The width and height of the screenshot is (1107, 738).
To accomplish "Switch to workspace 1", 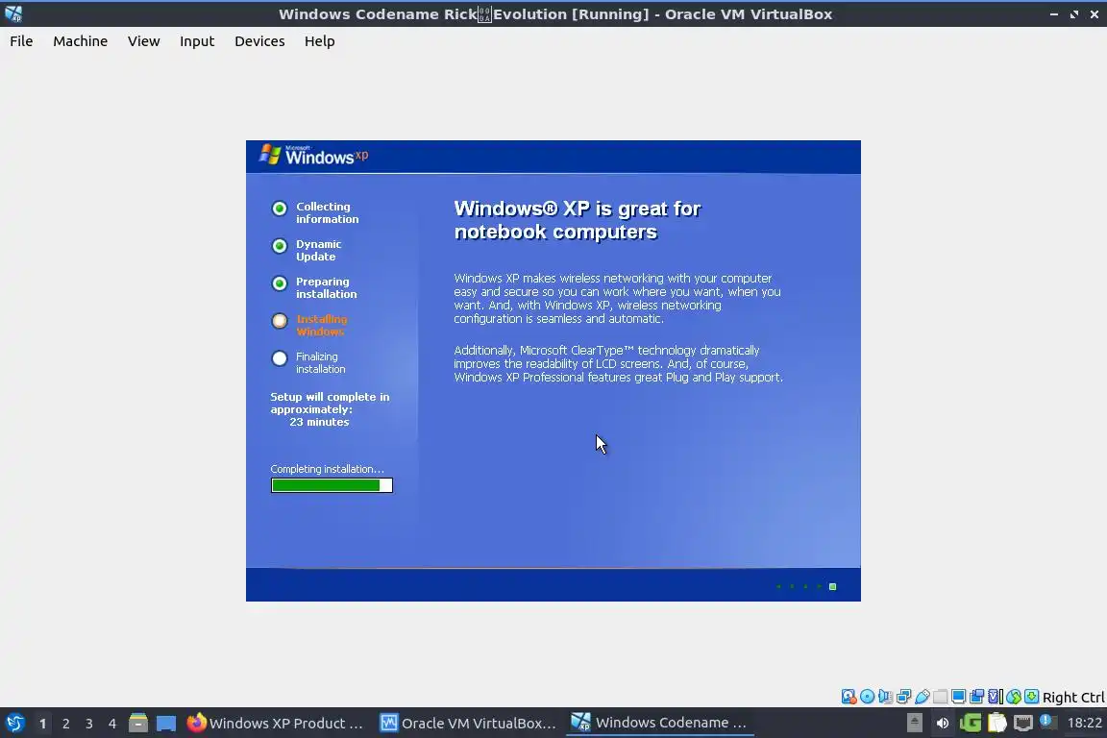I will pos(42,724).
